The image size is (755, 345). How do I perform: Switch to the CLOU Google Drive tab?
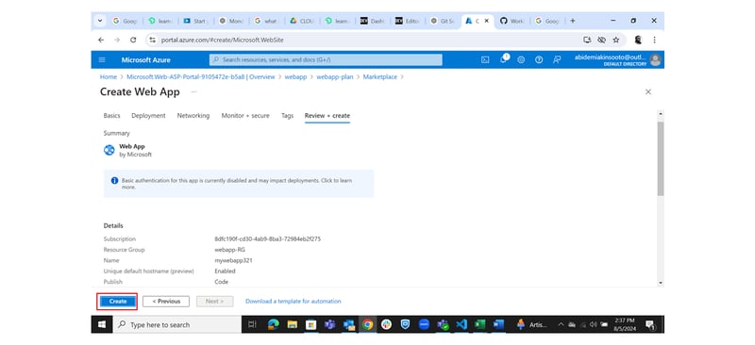click(303, 21)
